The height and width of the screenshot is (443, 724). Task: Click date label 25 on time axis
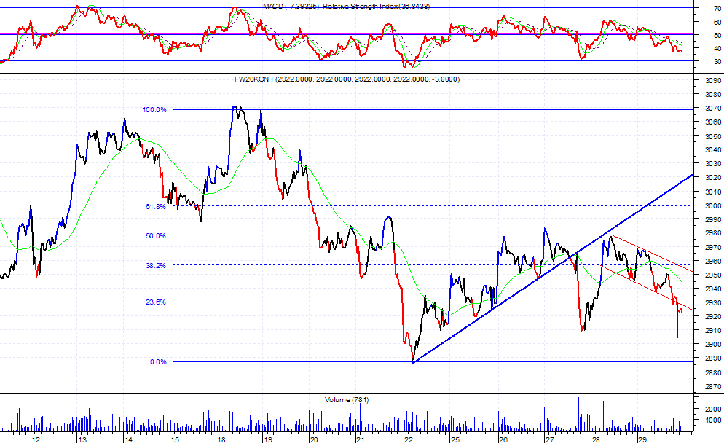point(455,439)
